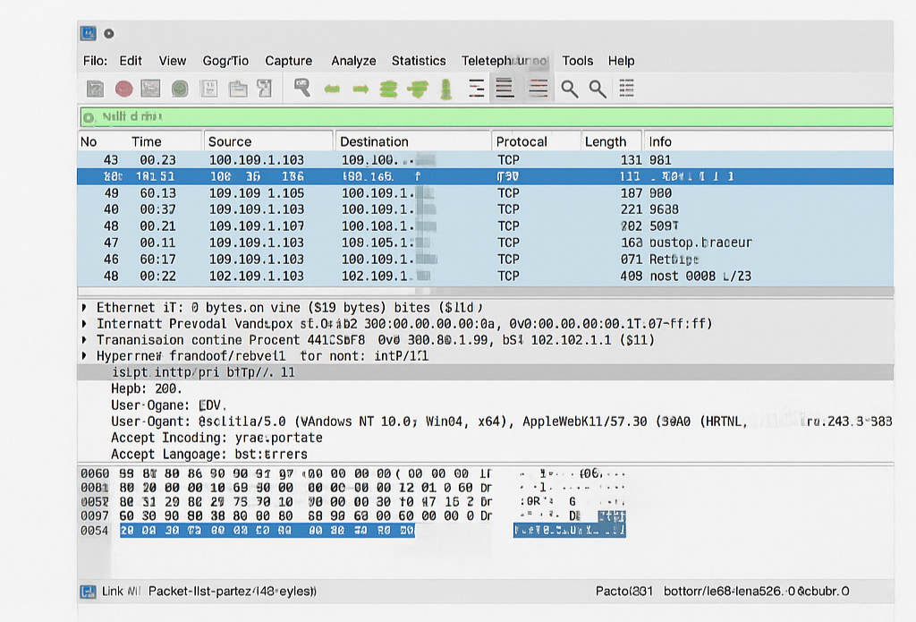The height and width of the screenshot is (622, 916).
Task: Select packet row 40 at time 00:37
Action: click(485, 209)
